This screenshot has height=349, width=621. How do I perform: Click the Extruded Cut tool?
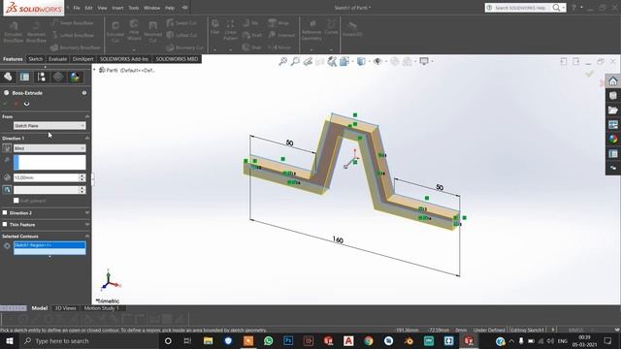(x=115, y=31)
